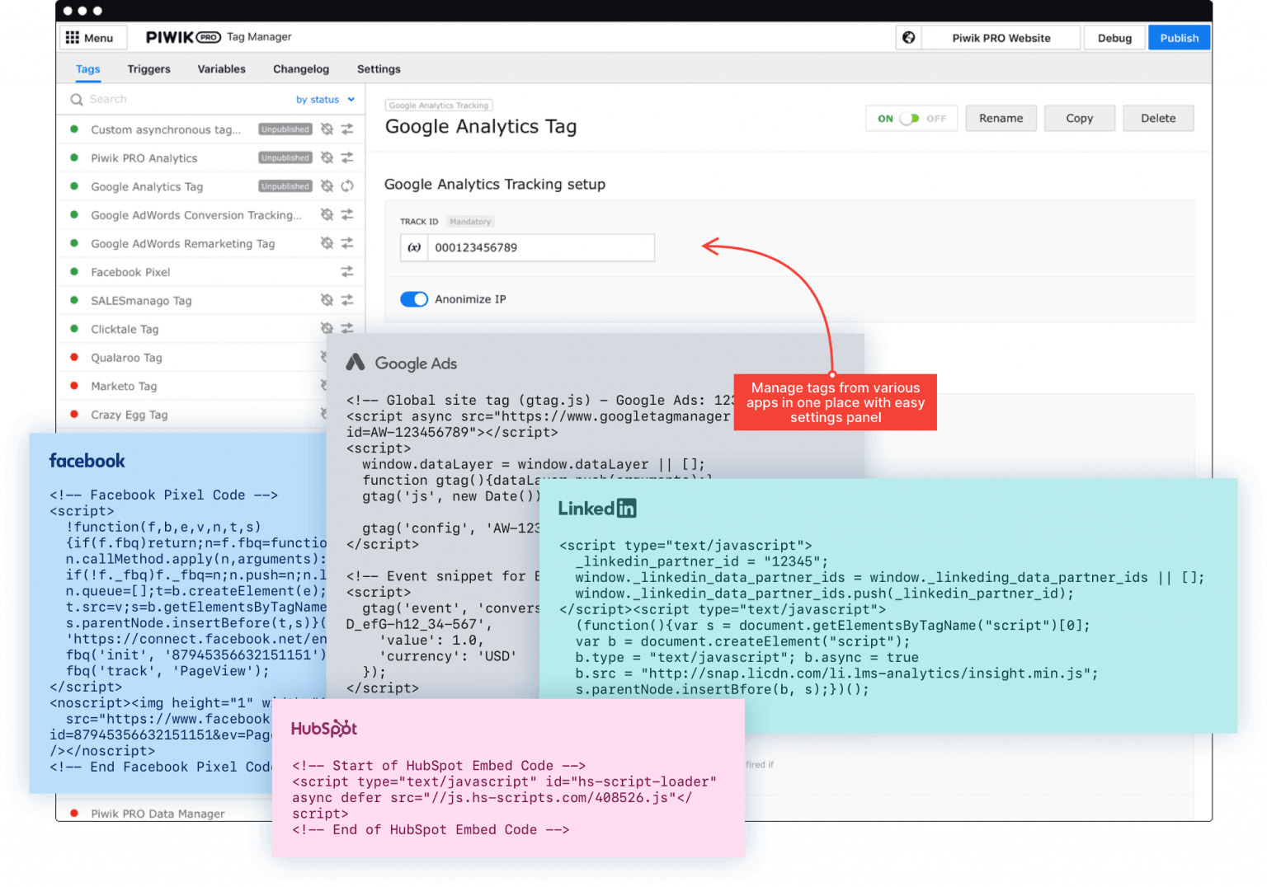This screenshot has height=887, width=1267.
Task: Open the Piwik PRO Website site selector
Action: click(x=1001, y=38)
